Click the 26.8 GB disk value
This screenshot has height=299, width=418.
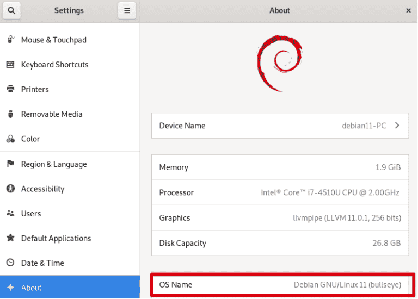pyautogui.click(x=386, y=243)
